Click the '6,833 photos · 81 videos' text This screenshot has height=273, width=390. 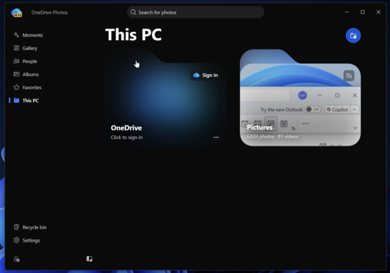point(272,136)
